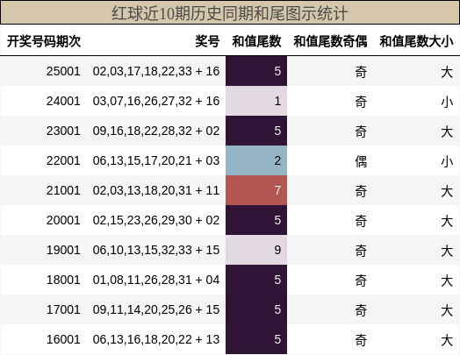Image resolution: width=460 pixels, height=355 pixels.
Task: Click the dark tail-digit cell in row 17001
Action: [x=256, y=309]
